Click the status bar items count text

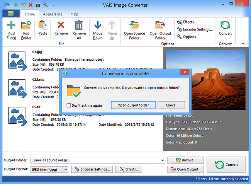pyautogui.click(x=222, y=179)
